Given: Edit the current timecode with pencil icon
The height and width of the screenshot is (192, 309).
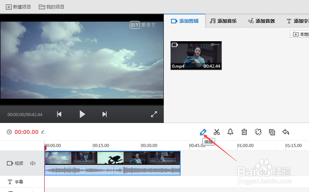Looking at the screenshot, I should click(43, 132).
